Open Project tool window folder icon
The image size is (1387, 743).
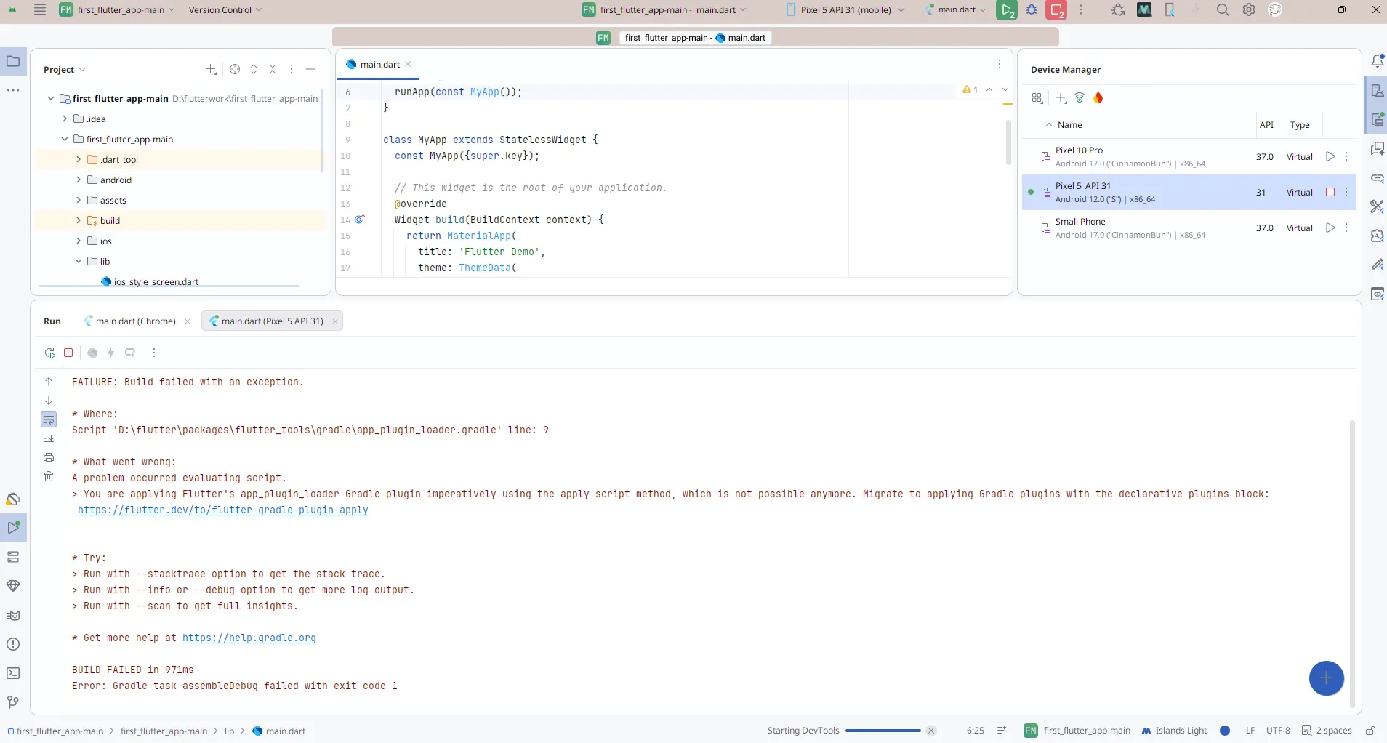(x=13, y=61)
